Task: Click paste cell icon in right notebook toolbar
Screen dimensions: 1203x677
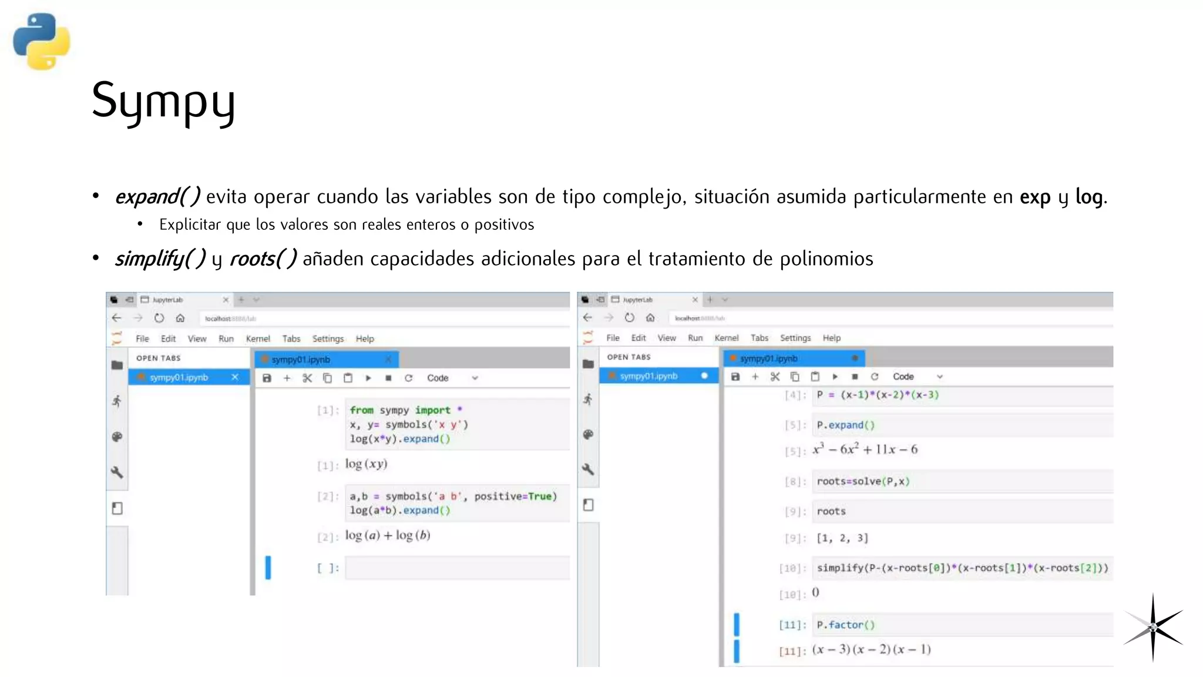Action: coord(815,377)
